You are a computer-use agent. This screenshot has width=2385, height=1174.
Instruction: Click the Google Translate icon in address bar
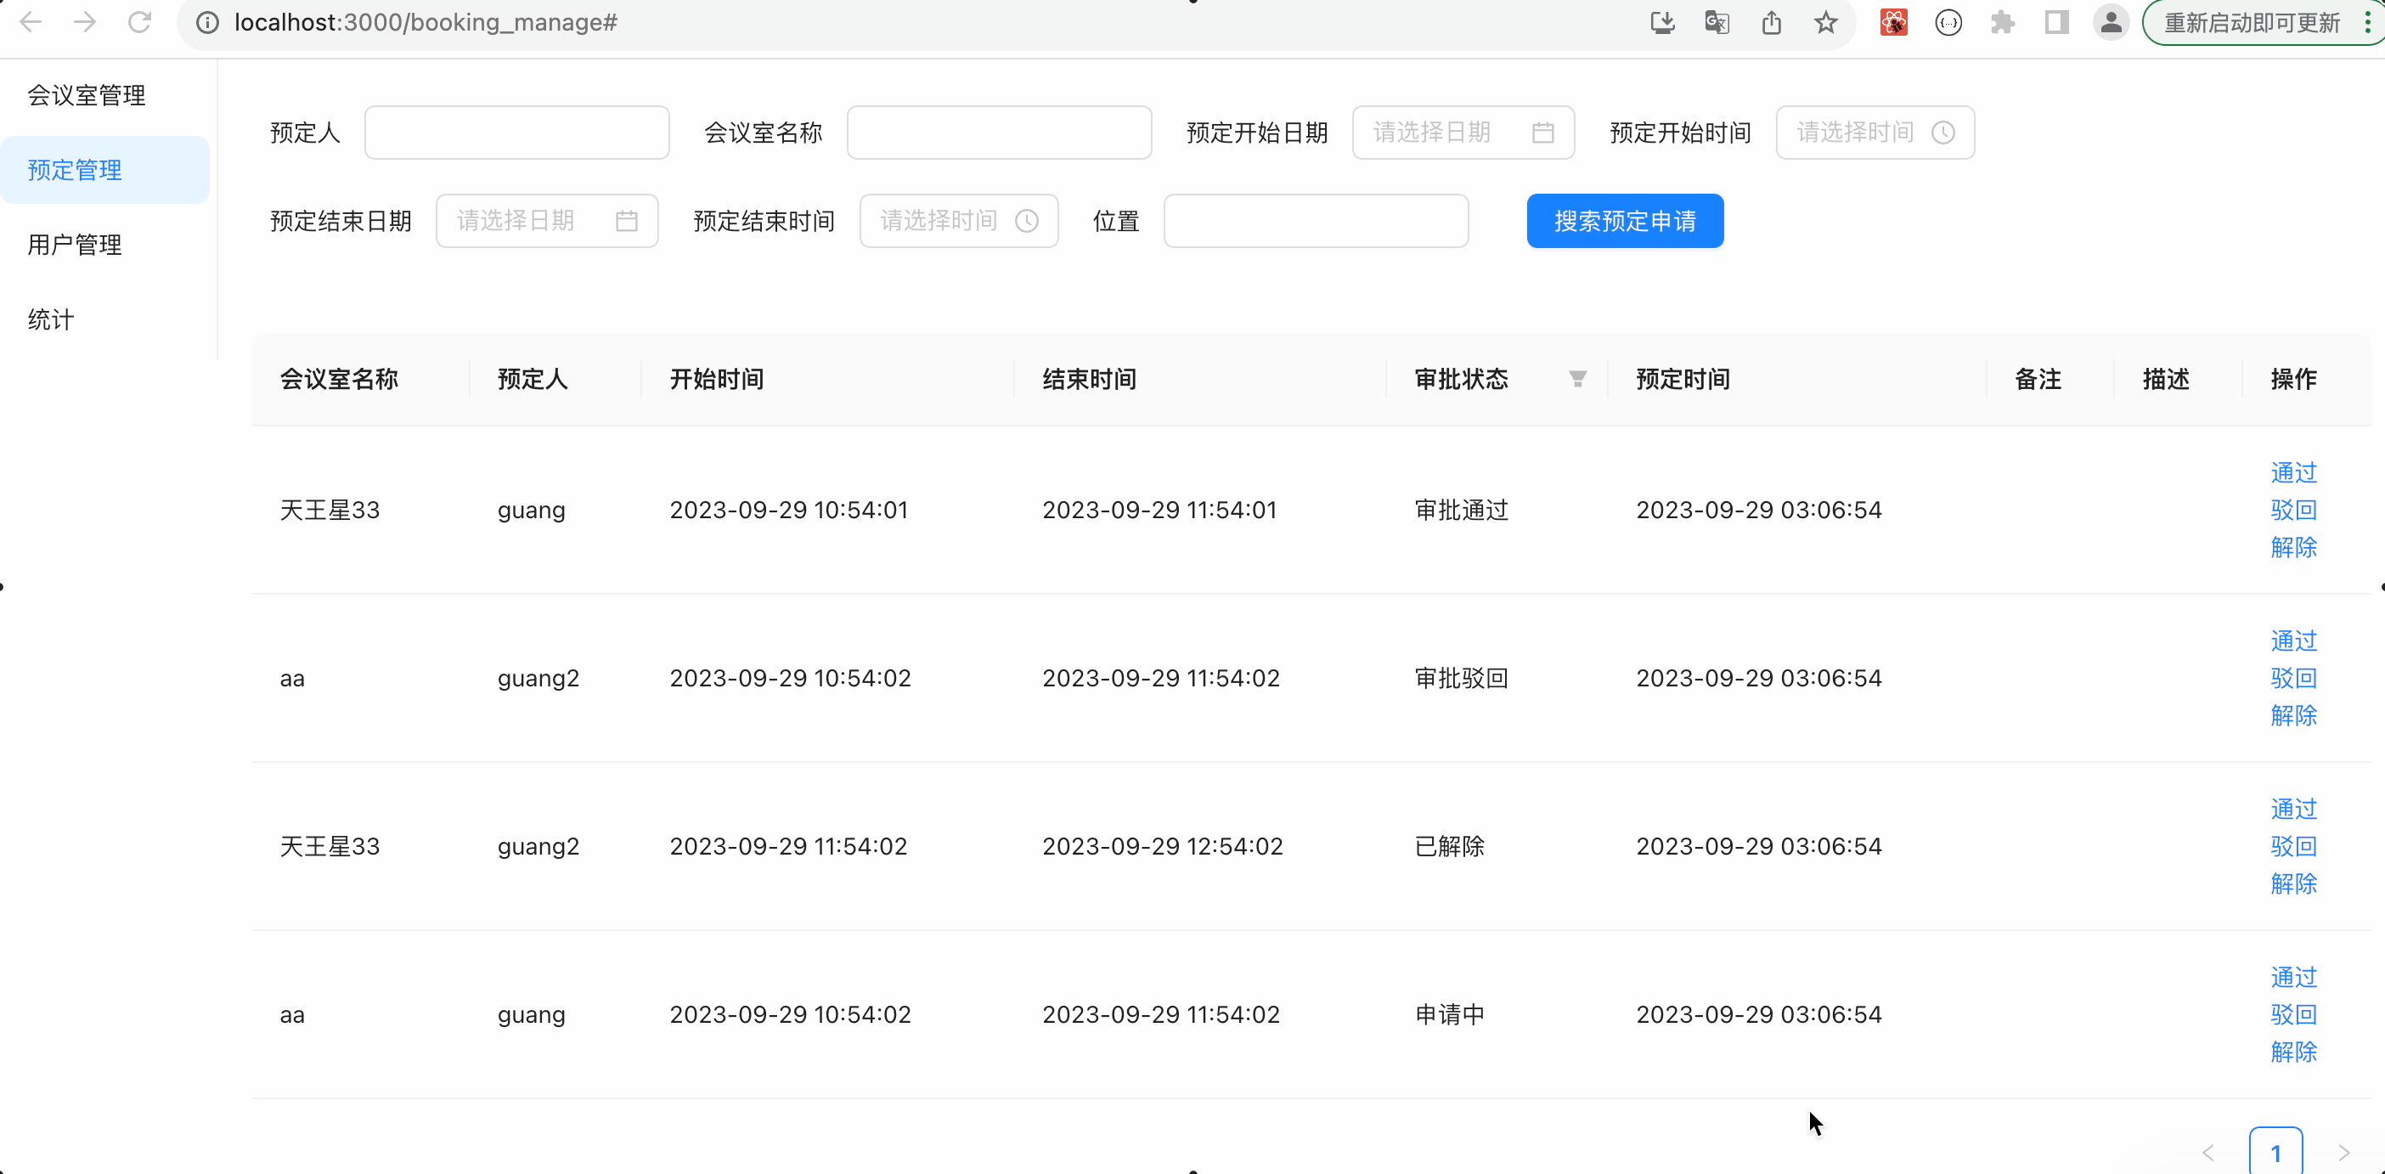pyautogui.click(x=1717, y=22)
